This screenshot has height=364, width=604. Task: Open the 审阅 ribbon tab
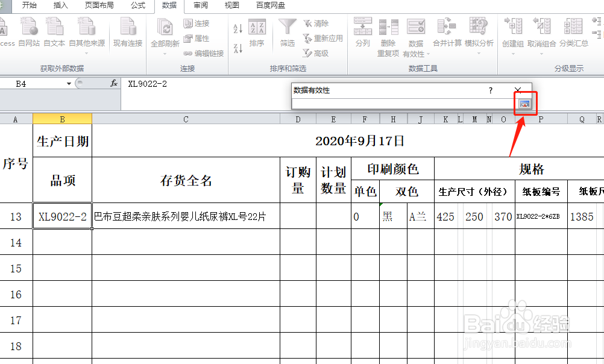(200, 6)
